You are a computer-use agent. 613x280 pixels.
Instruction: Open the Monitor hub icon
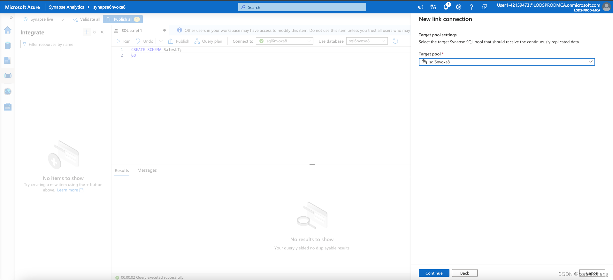click(x=8, y=91)
